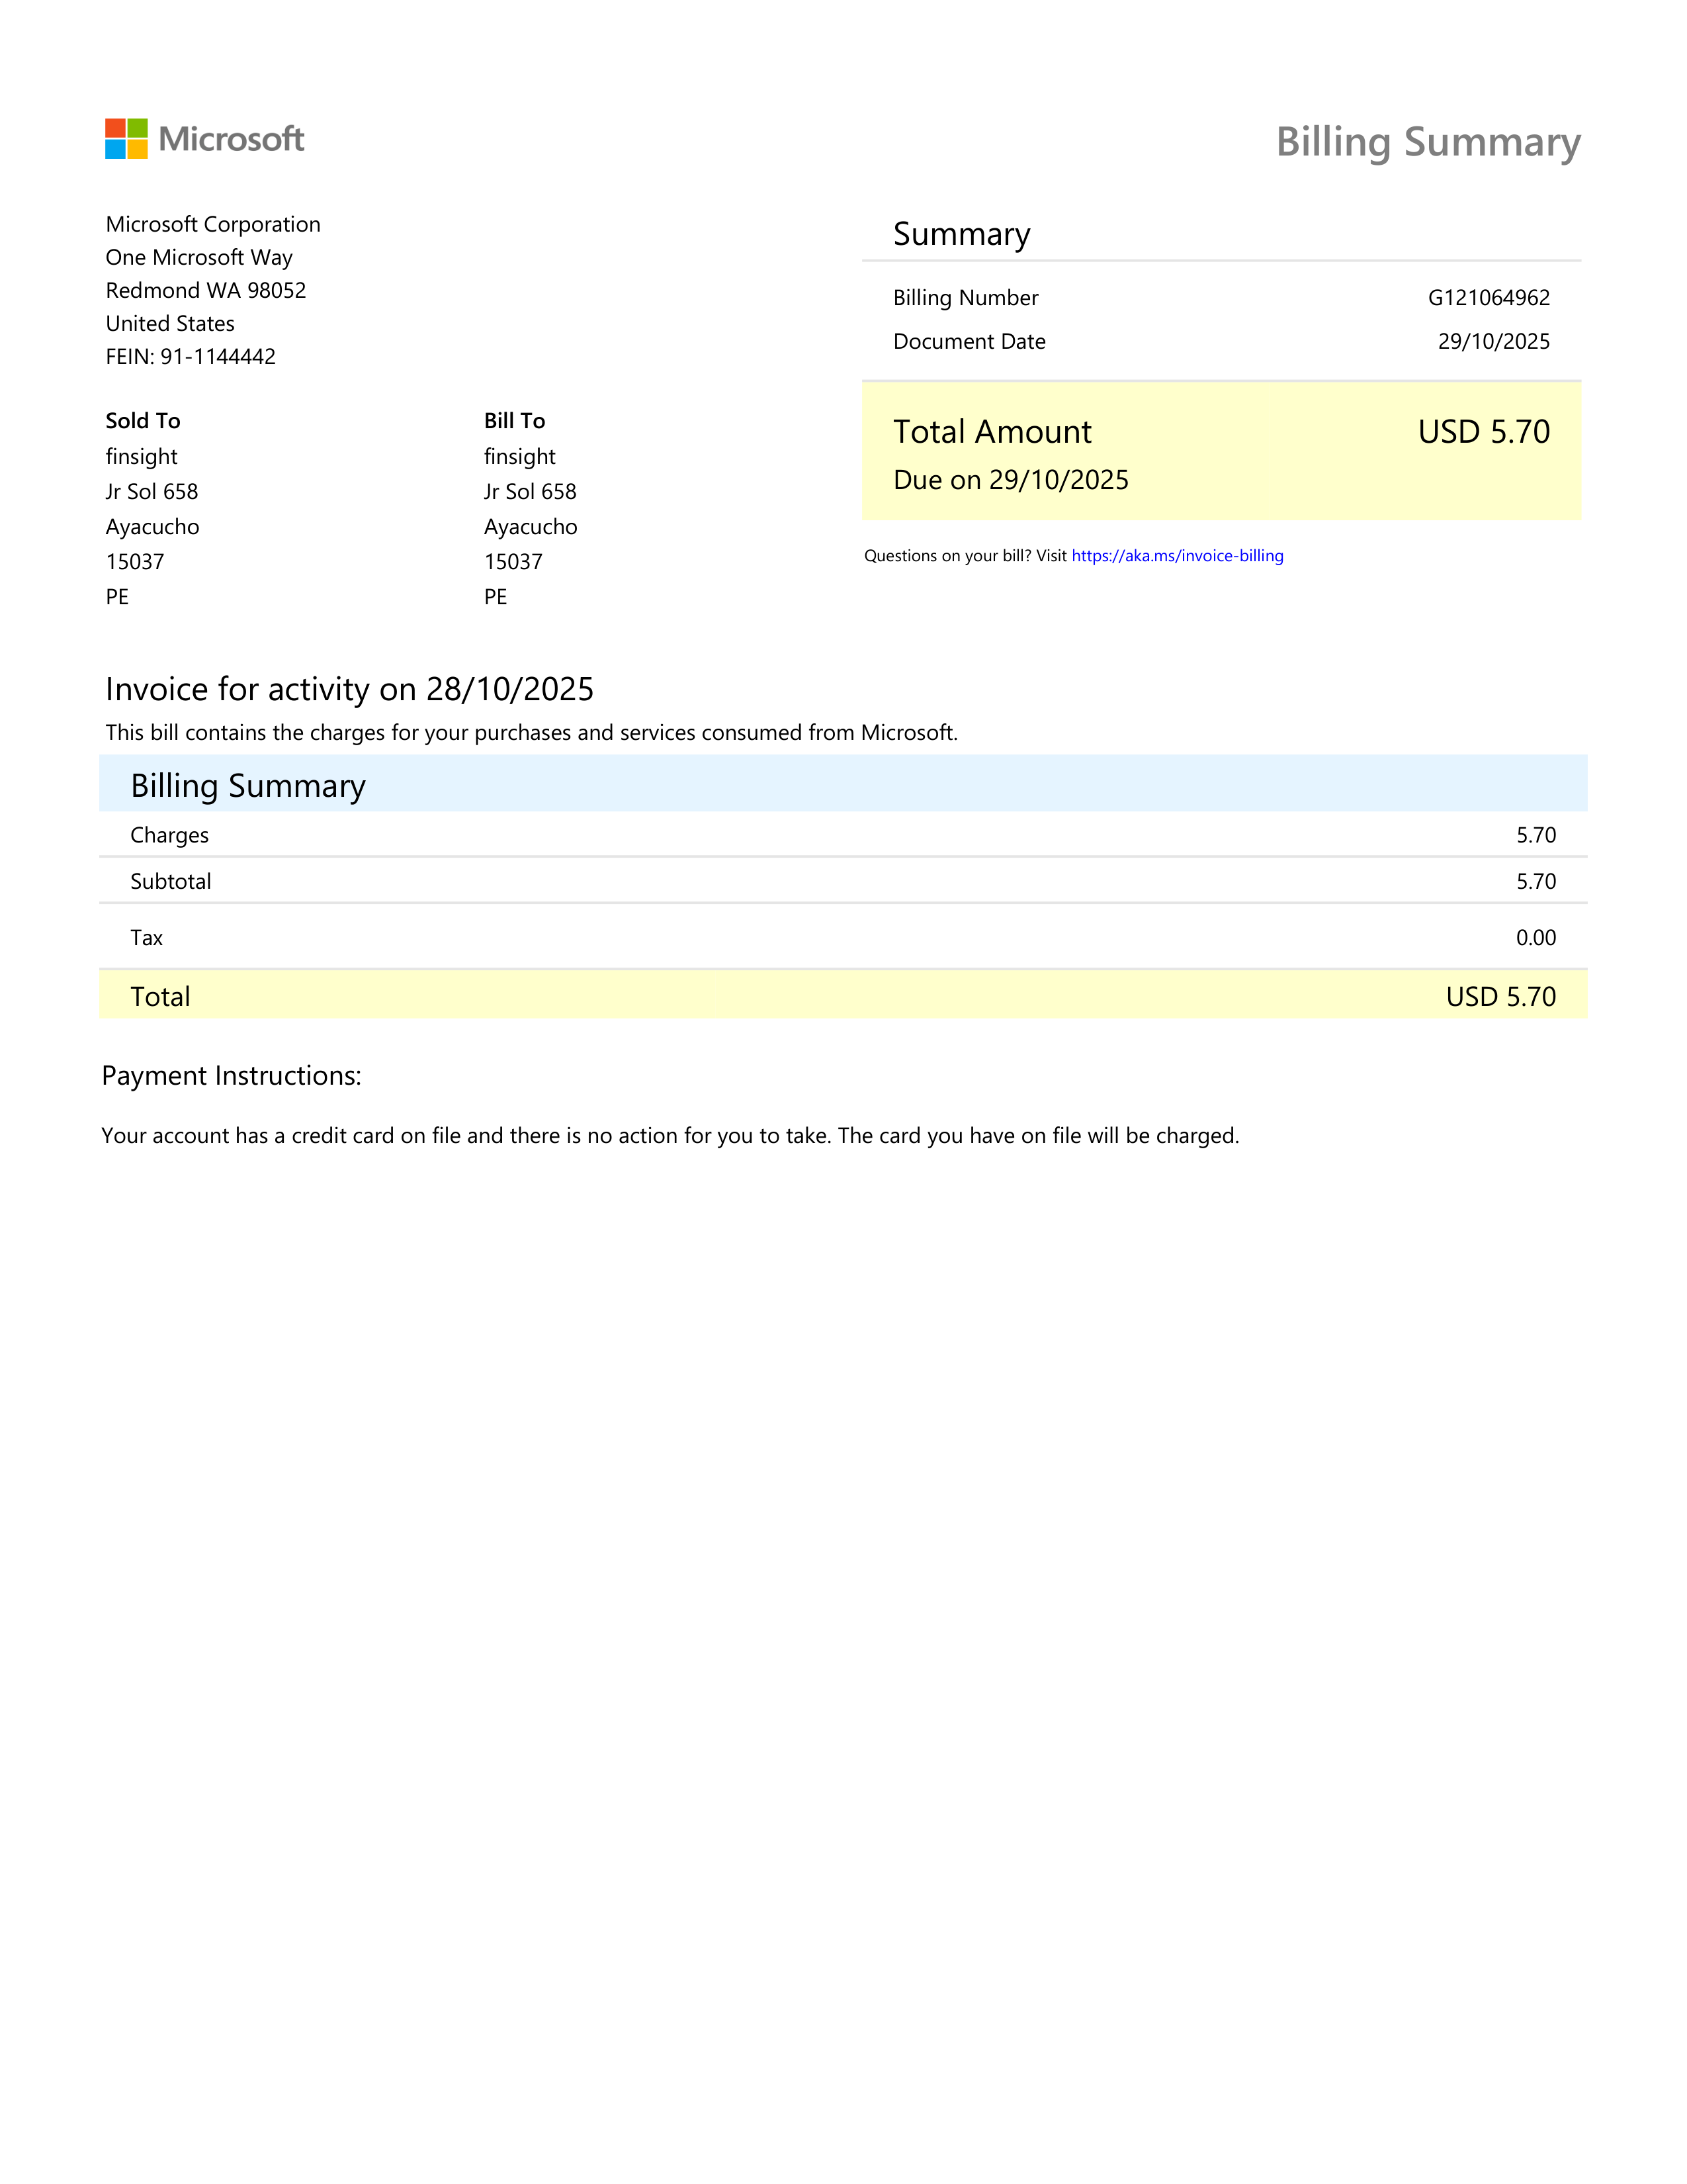
Task: Click the Billing Number value G121064962
Action: (x=1488, y=298)
